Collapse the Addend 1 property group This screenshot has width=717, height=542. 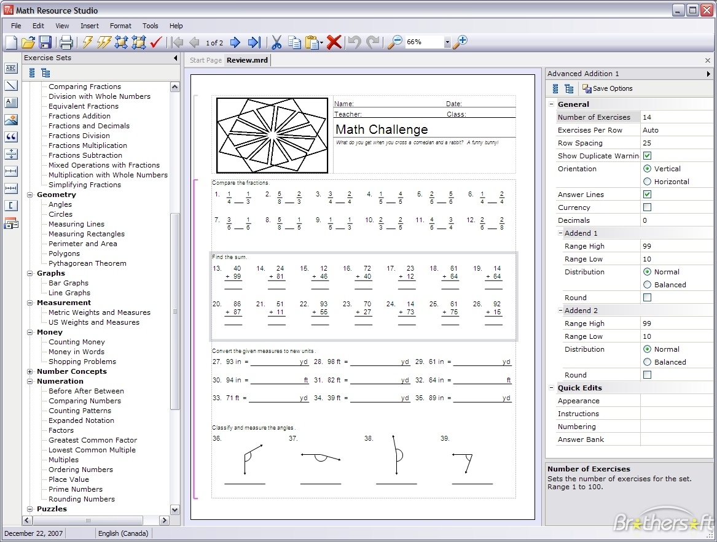pos(560,233)
